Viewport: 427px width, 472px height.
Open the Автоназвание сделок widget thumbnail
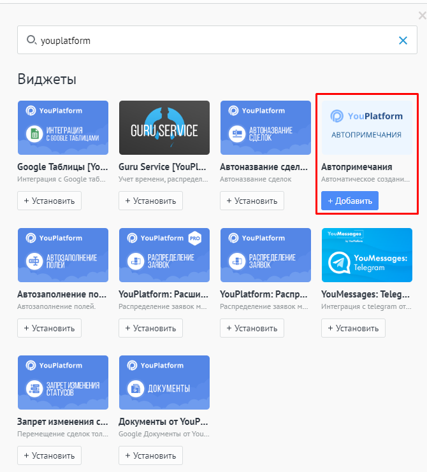pyautogui.click(x=266, y=127)
